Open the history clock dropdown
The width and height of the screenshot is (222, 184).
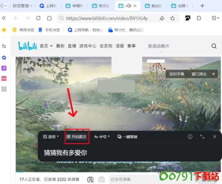coord(215,18)
